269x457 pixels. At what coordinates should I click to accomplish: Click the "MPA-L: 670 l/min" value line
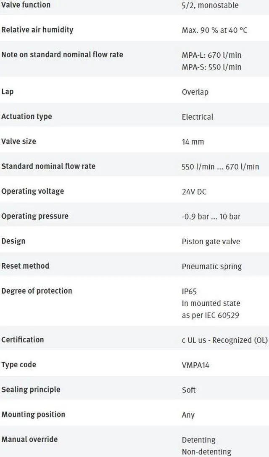tap(211, 55)
